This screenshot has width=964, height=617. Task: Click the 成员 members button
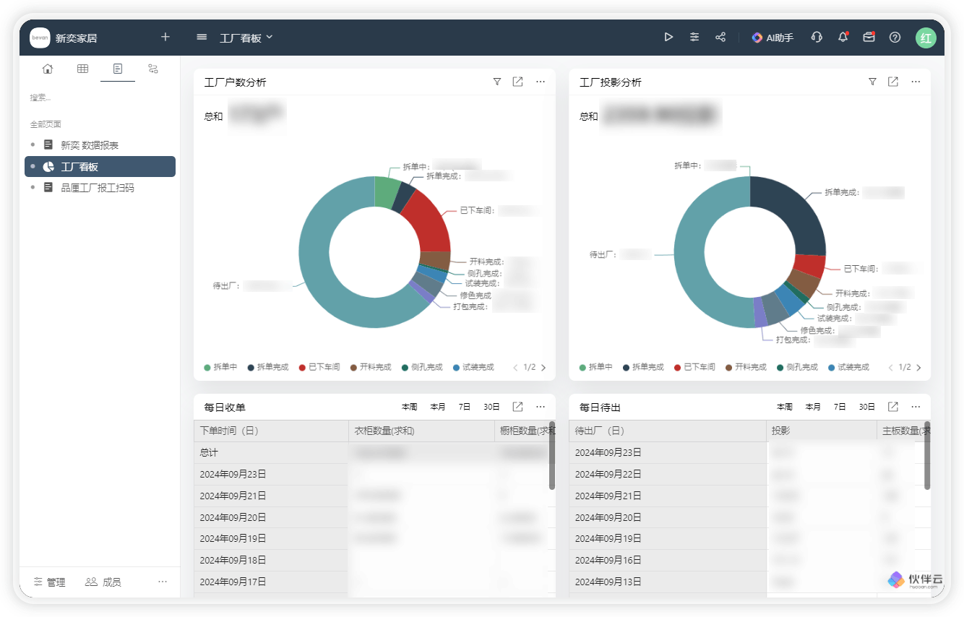[x=103, y=582]
